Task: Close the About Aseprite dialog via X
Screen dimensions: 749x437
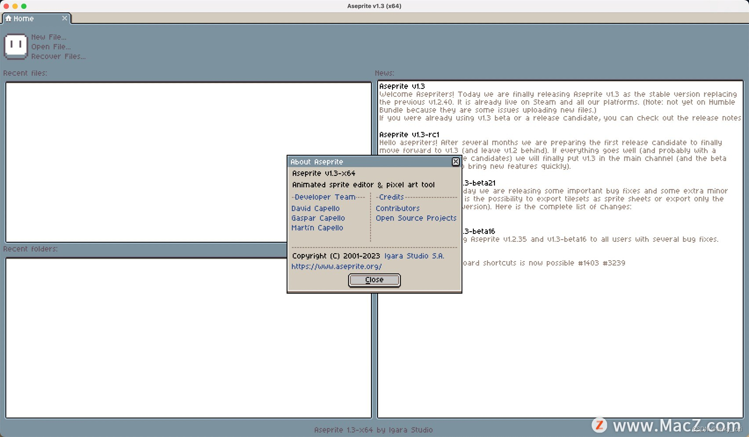Action: click(456, 162)
